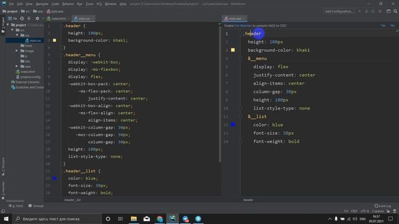The height and width of the screenshot is (224, 399).
Task: Click the tool-window toggle icon at status bar's left end
Action: (3, 211)
